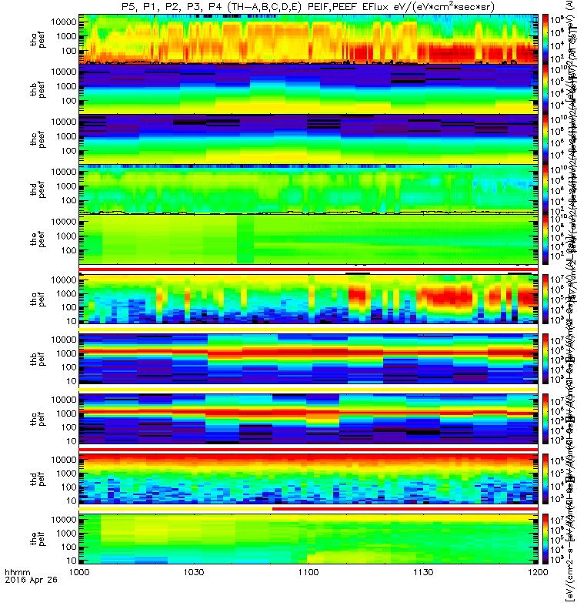Click the '10000' tick of thd peif panel
Screen dimensions: 577x616
point(64,460)
